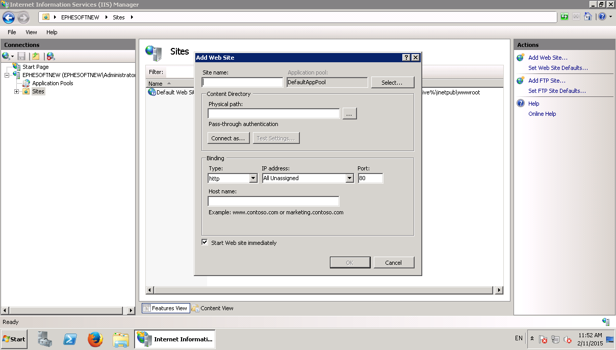The image size is (616, 350).
Task: Open the dropdown arrow beside the address bar Help icon
Action: point(610,17)
